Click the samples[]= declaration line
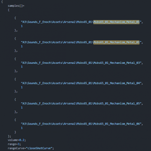The image size is (151, 151). 16,6
